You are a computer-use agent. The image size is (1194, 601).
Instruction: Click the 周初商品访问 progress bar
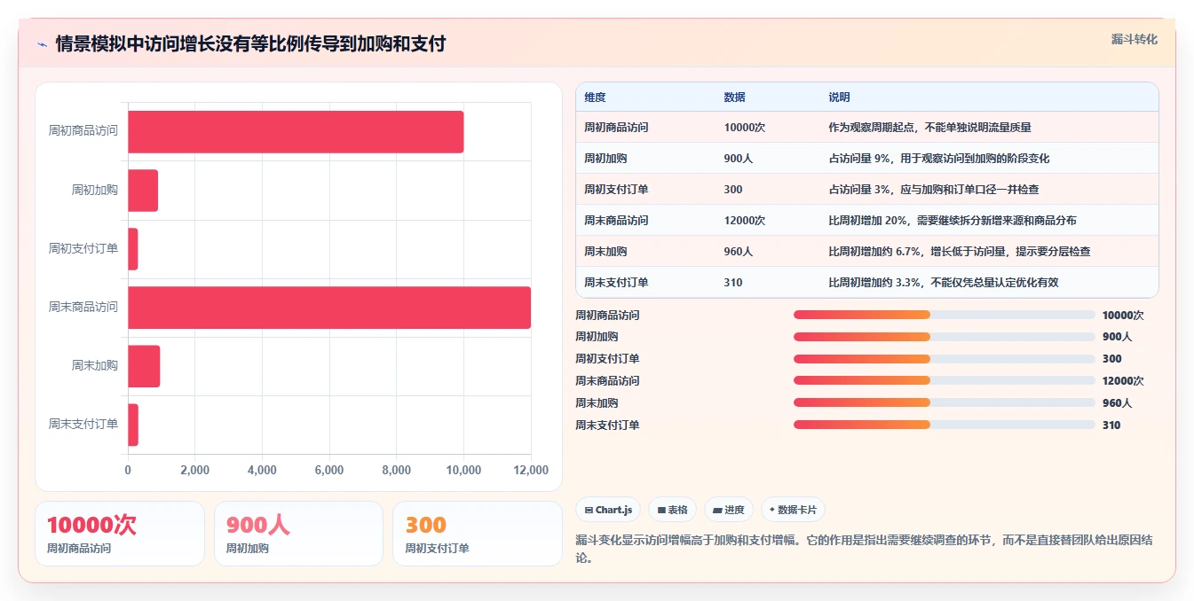coord(945,315)
